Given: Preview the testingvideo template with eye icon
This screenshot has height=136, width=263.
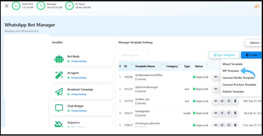Looking at the screenshot, I should (x=216, y=113).
